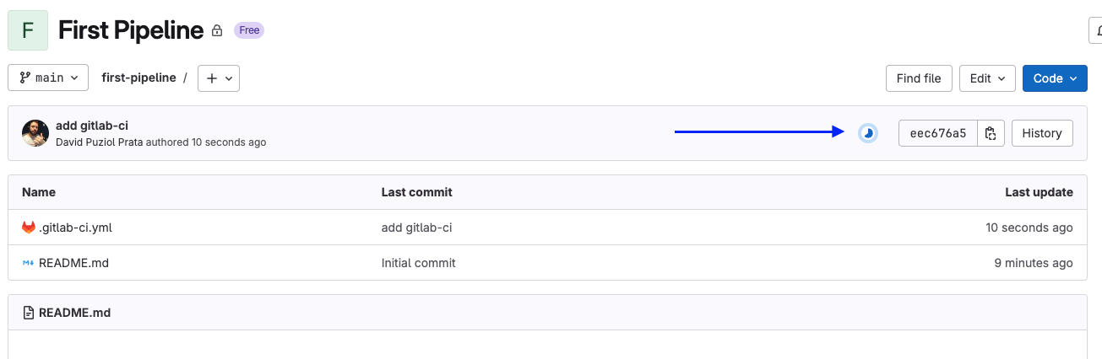The width and height of the screenshot is (1102, 359).
Task: Click the GitLab fox icon beside .gitlab-ci.yml
Action: point(29,228)
